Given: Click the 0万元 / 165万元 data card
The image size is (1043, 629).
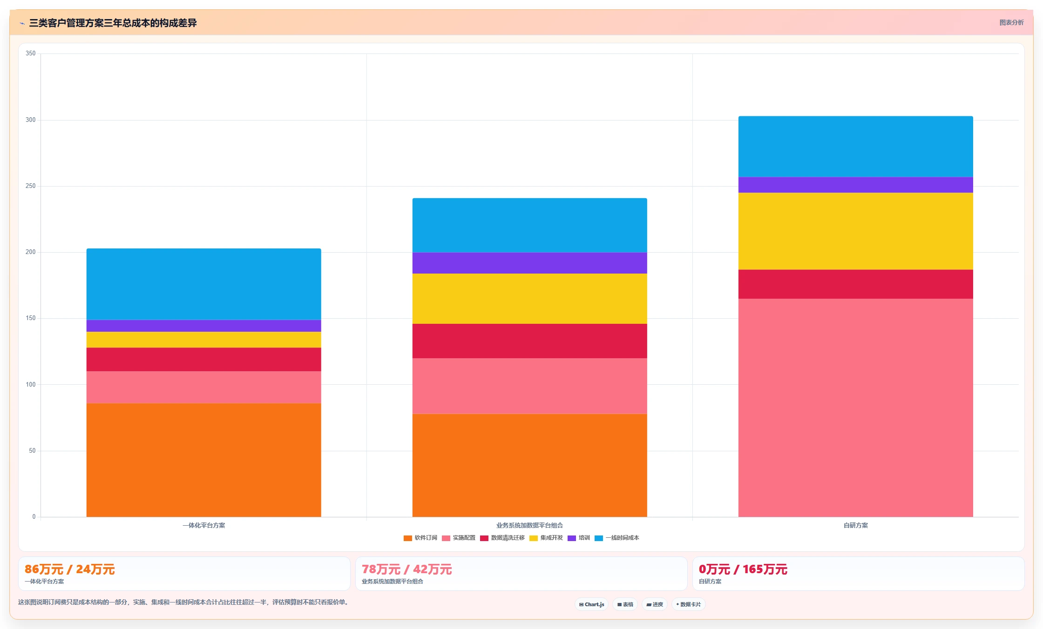Looking at the screenshot, I should [858, 574].
